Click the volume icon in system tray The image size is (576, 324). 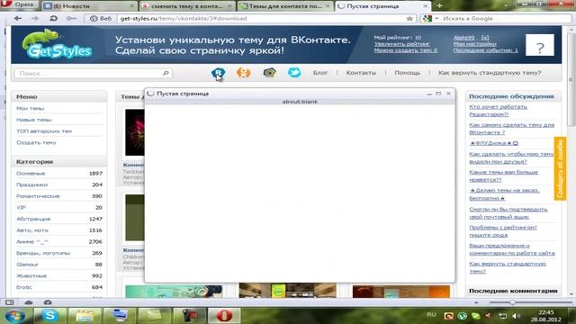pyautogui.click(x=516, y=316)
